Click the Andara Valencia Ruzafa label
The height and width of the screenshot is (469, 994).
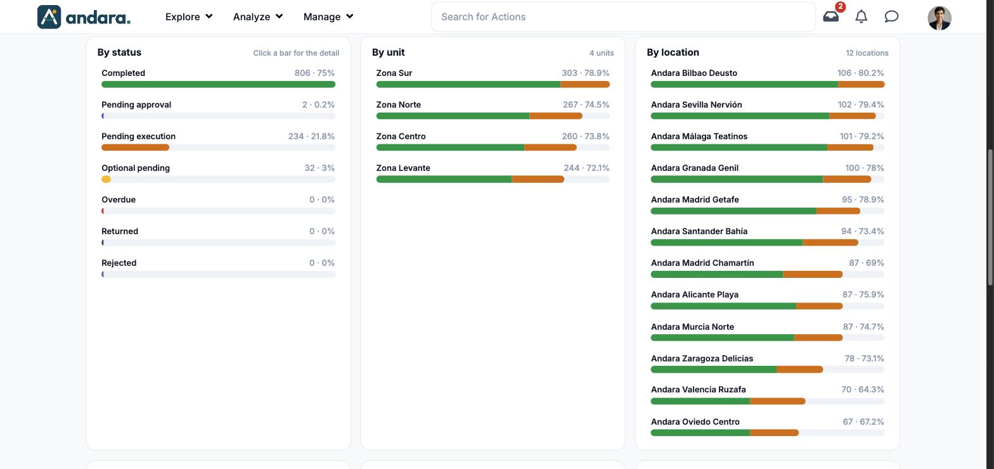click(x=699, y=389)
